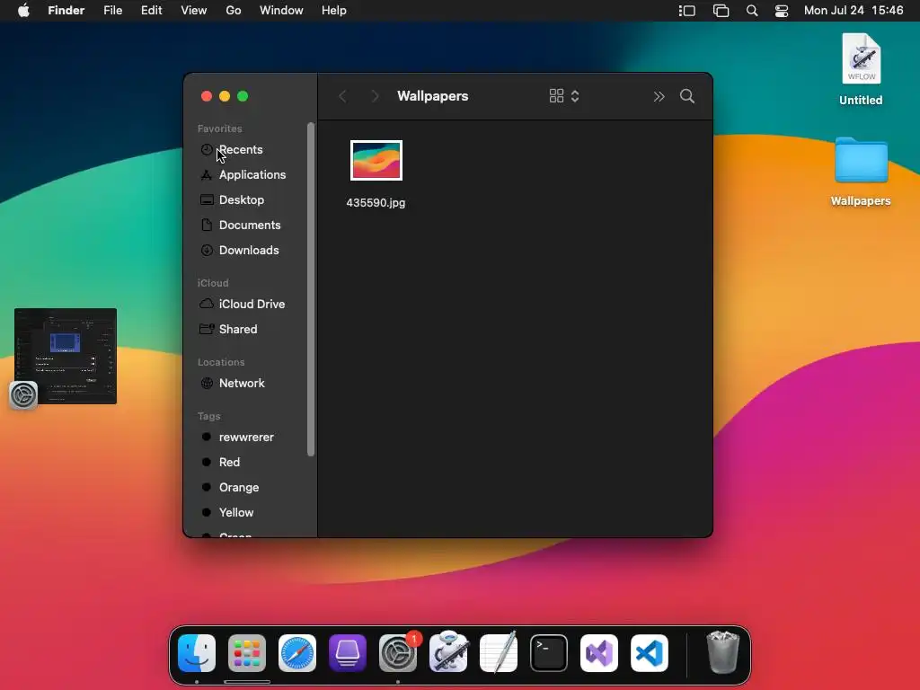Open Visual Studio from the Dock
920x690 pixels.
click(x=599, y=653)
